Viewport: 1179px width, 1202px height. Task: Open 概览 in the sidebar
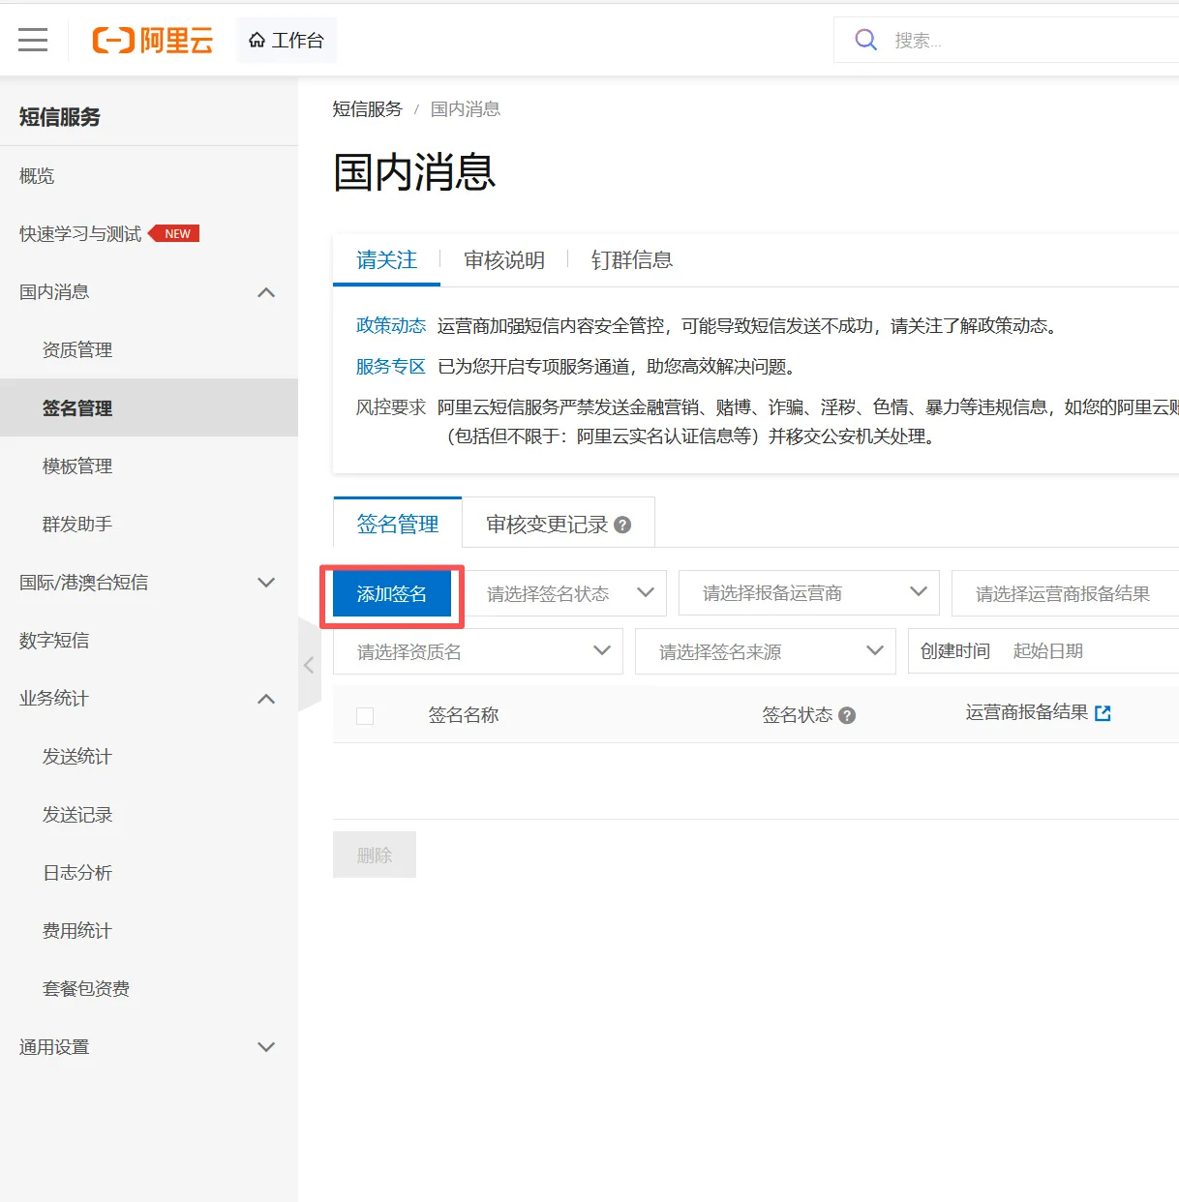tap(37, 176)
